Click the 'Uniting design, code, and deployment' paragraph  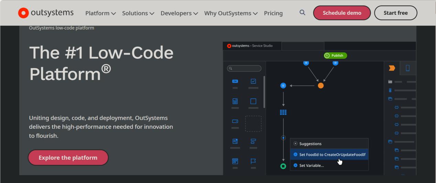(x=101, y=127)
